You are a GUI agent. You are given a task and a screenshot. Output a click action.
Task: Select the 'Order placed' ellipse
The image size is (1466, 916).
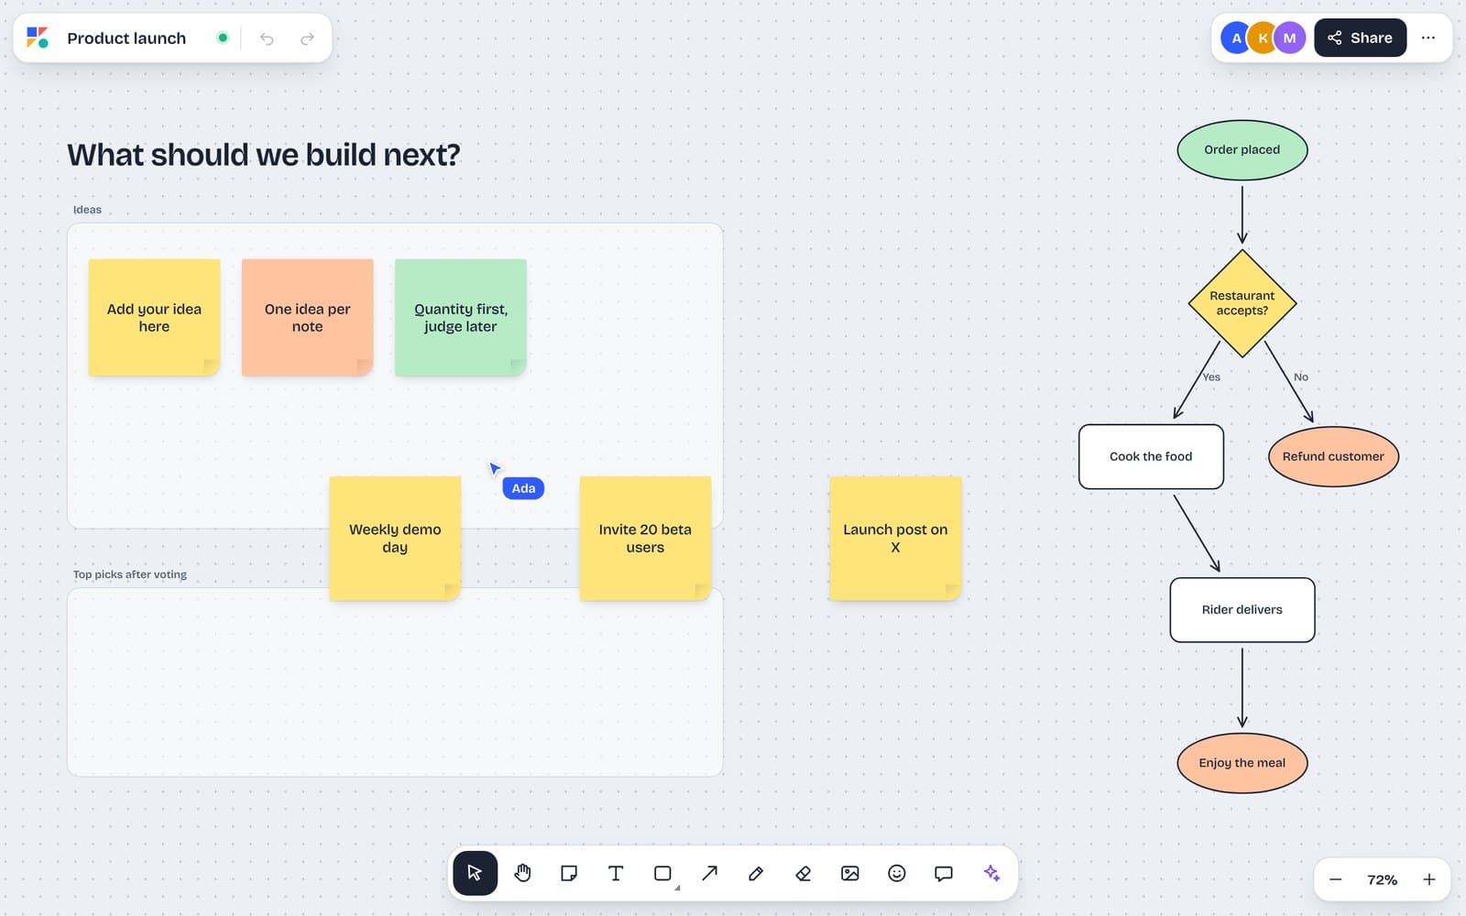(1242, 150)
